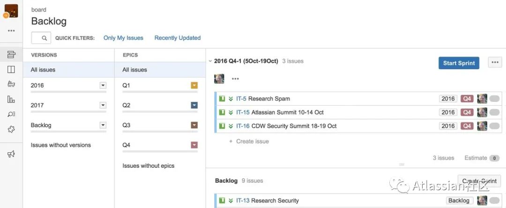Open the Reports bar chart icon
Image resolution: width=506 pixels, height=208 pixels.
tap(11, 99)
